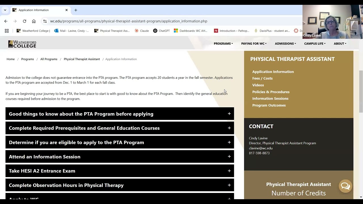Viewport: 363px width, 204px height.
Task: Open the Weatherford College bookmark
Action: (33, 31)
